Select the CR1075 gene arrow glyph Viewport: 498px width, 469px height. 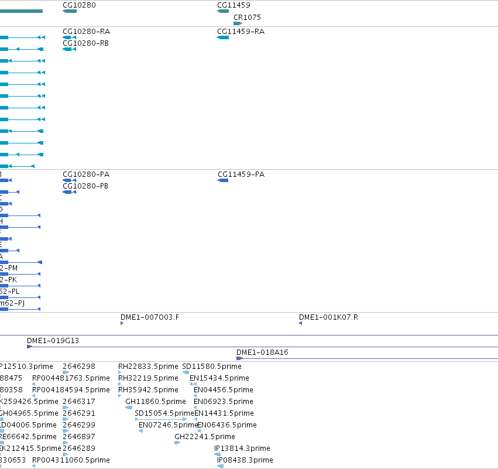click(238, 23)
